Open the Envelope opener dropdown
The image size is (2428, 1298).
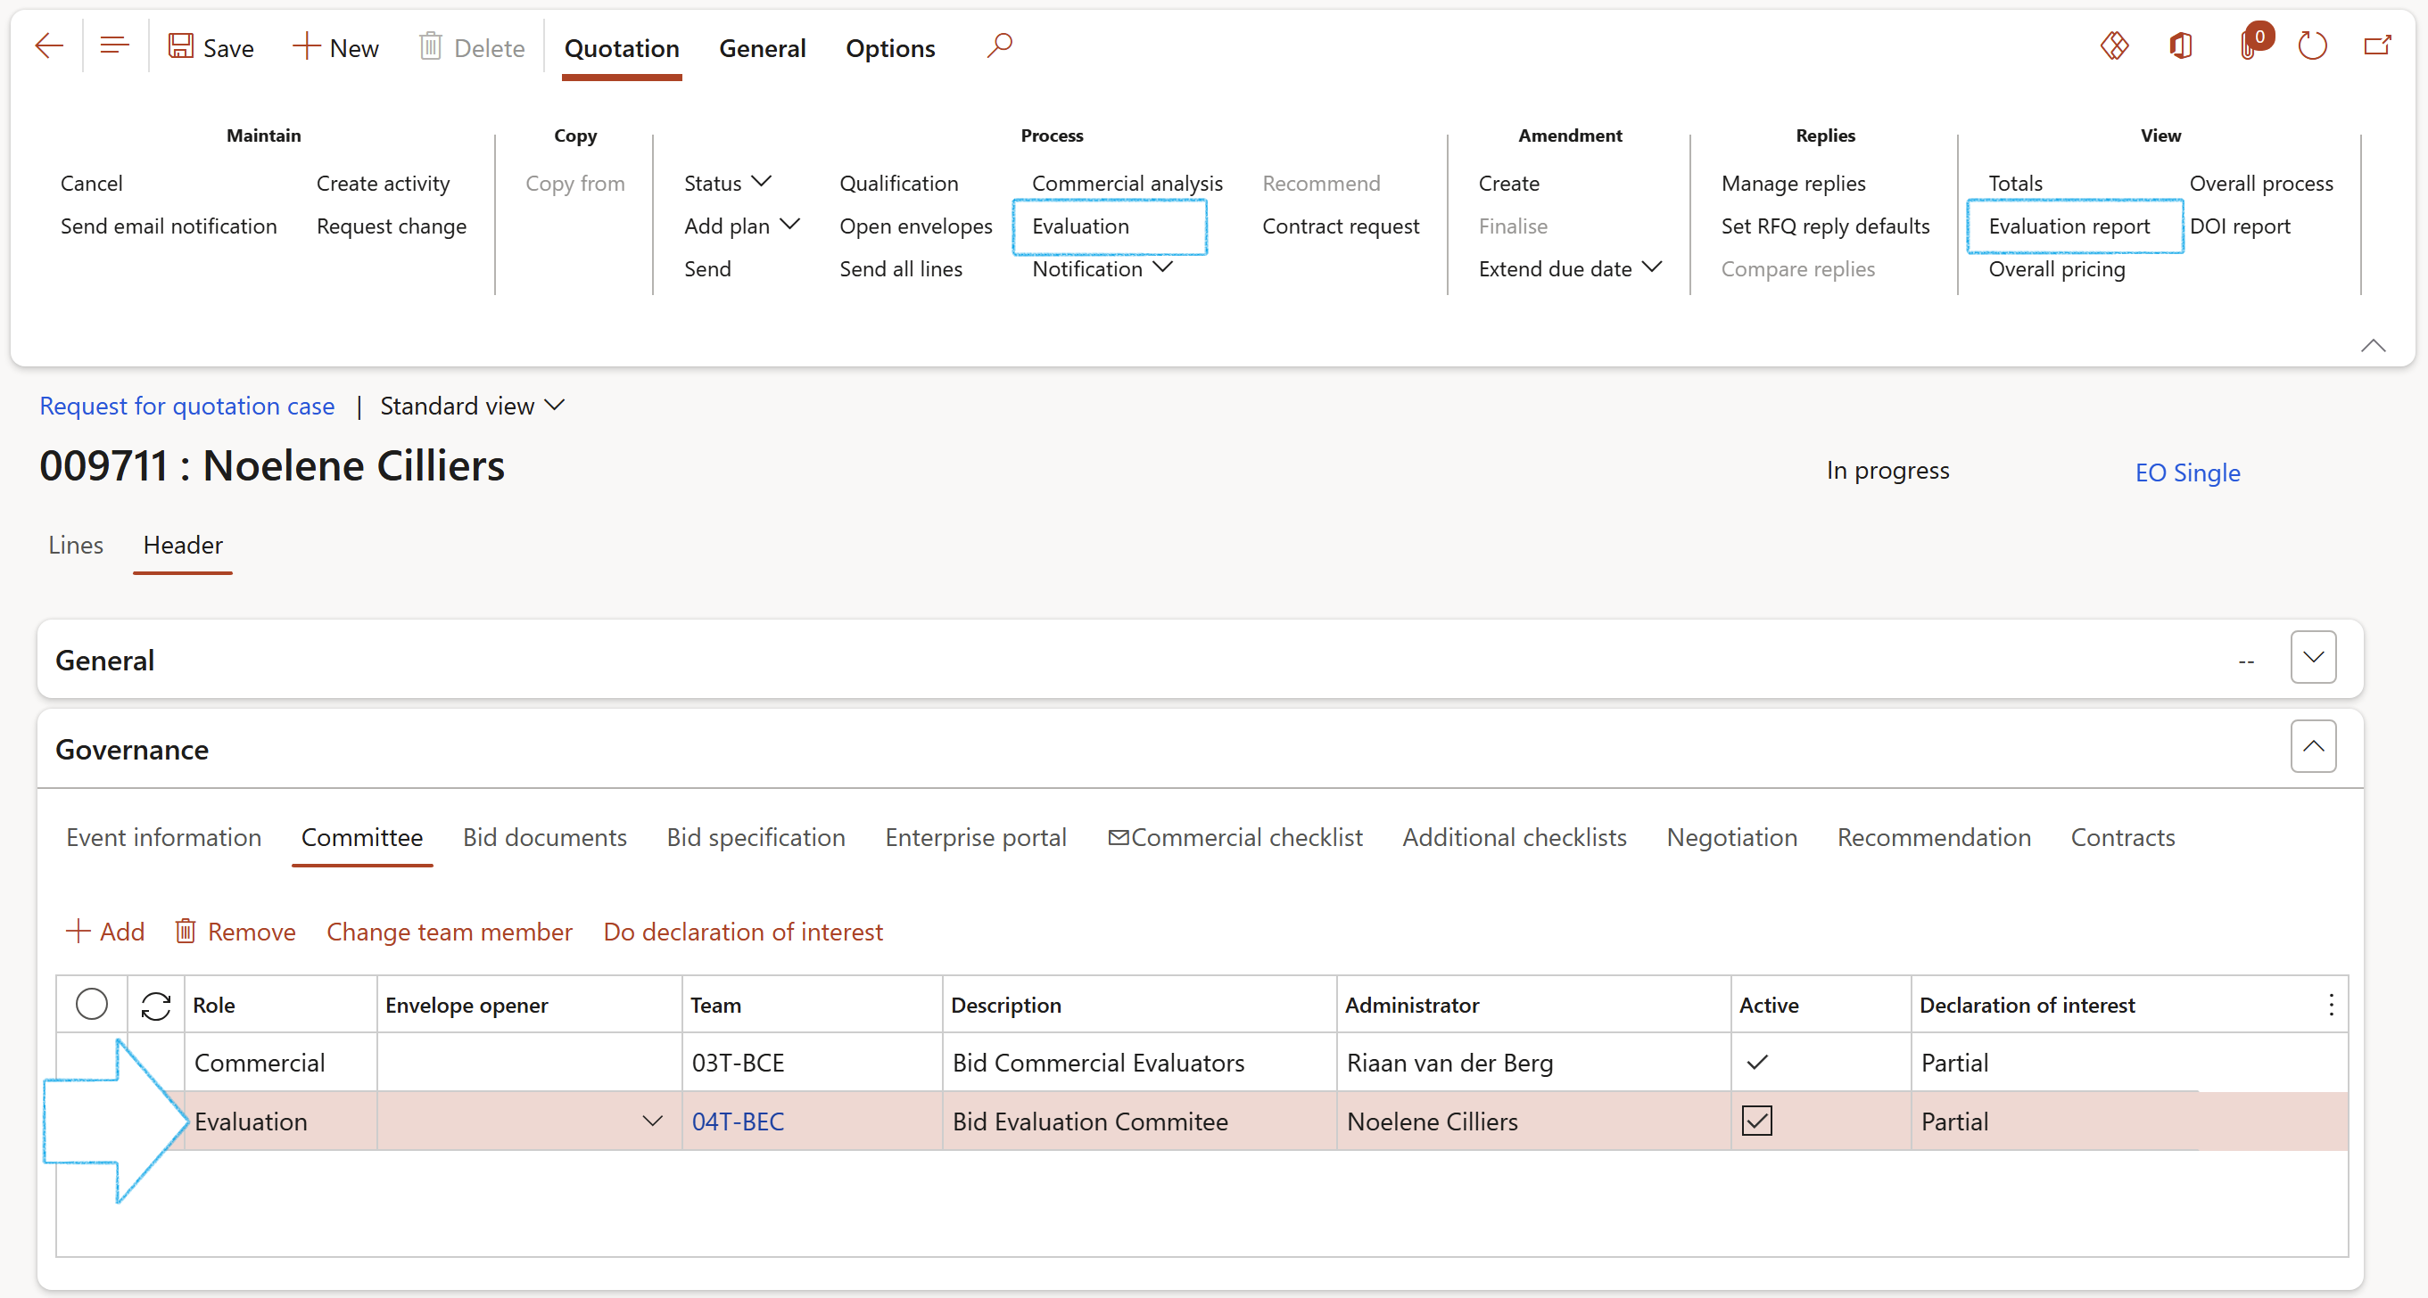pos(651,1121)
